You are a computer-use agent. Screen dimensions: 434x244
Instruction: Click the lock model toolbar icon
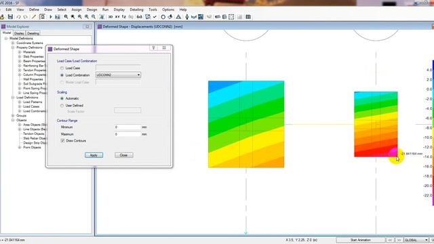(42, 17)
